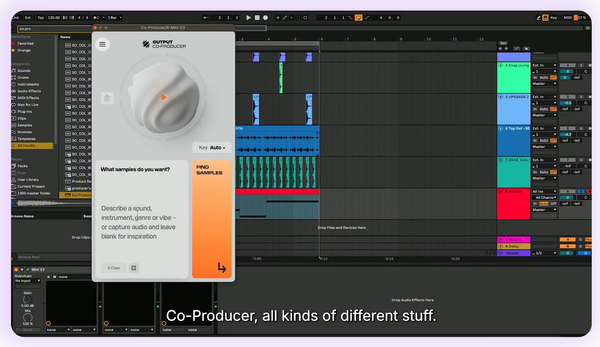Click the trash icon in Co-Producer
Image resolution: width=600 pixels, height=347 pixels.
[107, 98]
